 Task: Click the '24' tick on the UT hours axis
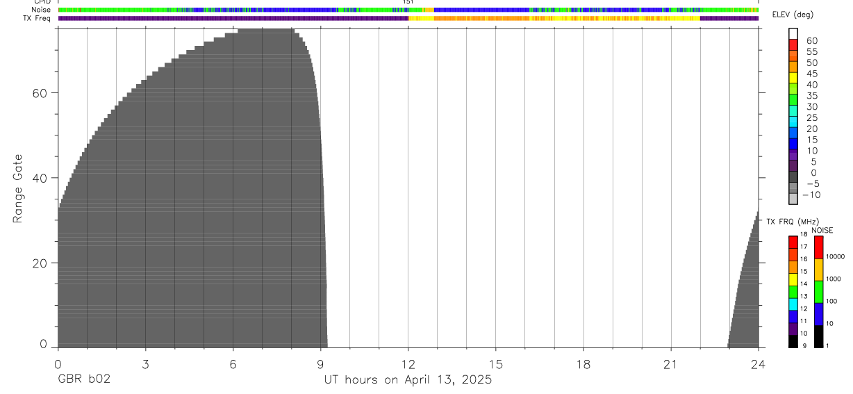[x=759, y=363]
